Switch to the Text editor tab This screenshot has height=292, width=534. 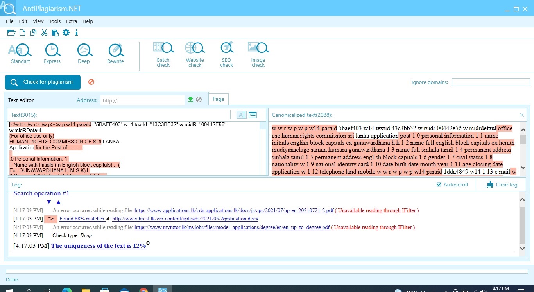coord(21,100)
